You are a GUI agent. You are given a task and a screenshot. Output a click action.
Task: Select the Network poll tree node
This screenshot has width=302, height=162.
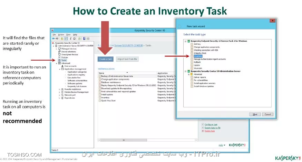[70, 95]
